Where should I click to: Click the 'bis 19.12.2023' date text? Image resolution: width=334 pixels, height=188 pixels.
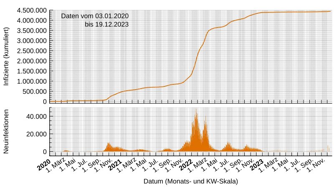pyautogui.click(x=106, y=25)
